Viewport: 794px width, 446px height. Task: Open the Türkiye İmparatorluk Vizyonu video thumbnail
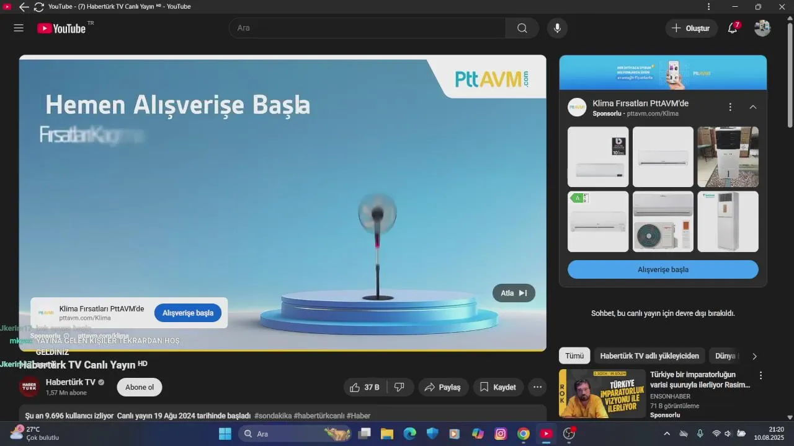coord(602,393)
